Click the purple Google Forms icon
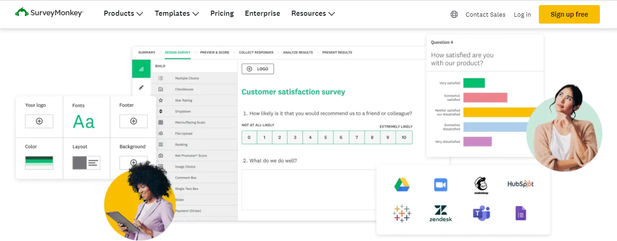The image size is (617, 241). pos(521,213)
